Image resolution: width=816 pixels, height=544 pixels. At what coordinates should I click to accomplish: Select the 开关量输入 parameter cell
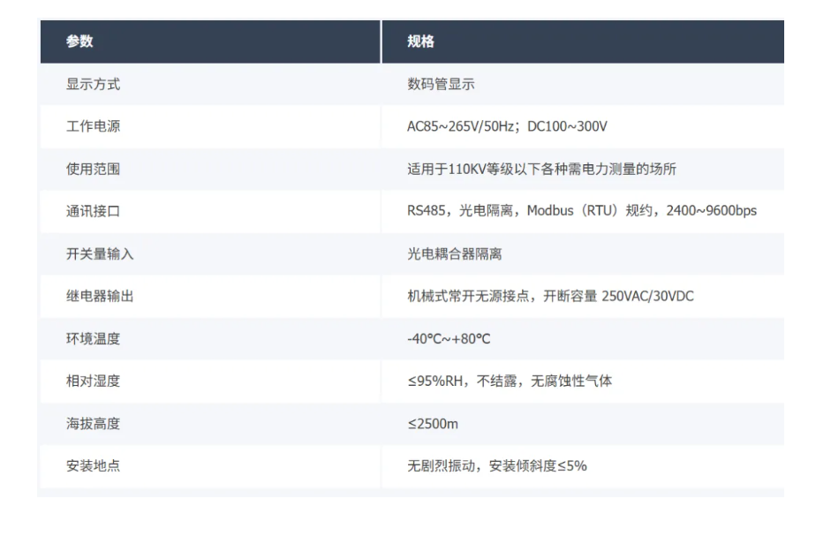(99, 254)
